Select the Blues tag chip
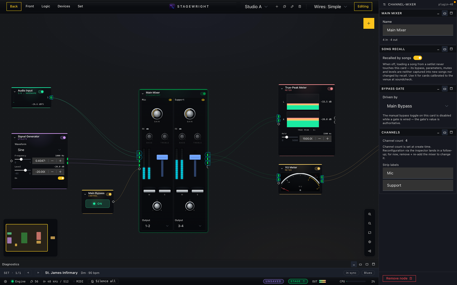The height and width of the screenshot is (285, 457). (368, 273)
